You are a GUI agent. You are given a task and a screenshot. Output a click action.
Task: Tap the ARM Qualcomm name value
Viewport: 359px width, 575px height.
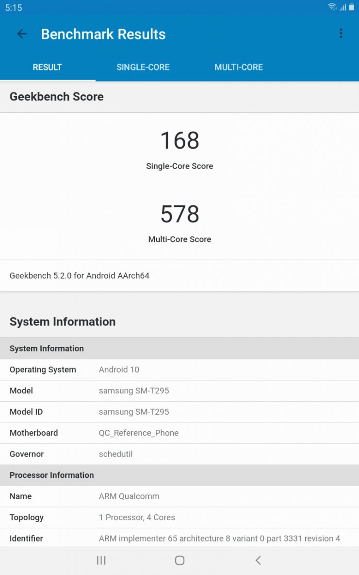129,496
